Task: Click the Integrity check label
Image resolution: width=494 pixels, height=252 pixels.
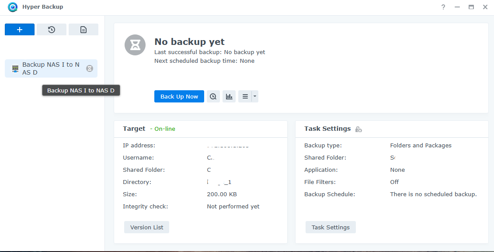Action: click(146, 206)
